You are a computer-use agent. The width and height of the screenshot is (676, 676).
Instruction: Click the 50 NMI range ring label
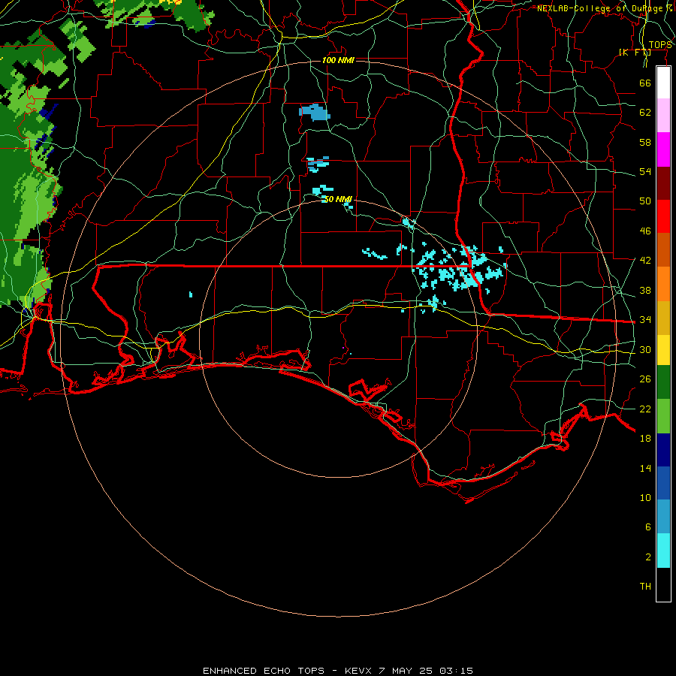coord(337,199)
